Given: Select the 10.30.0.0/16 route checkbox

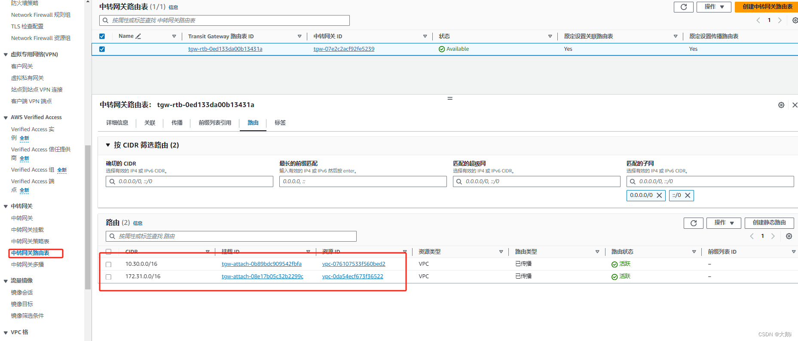Looking at the screenshot, I should (108, 264).
